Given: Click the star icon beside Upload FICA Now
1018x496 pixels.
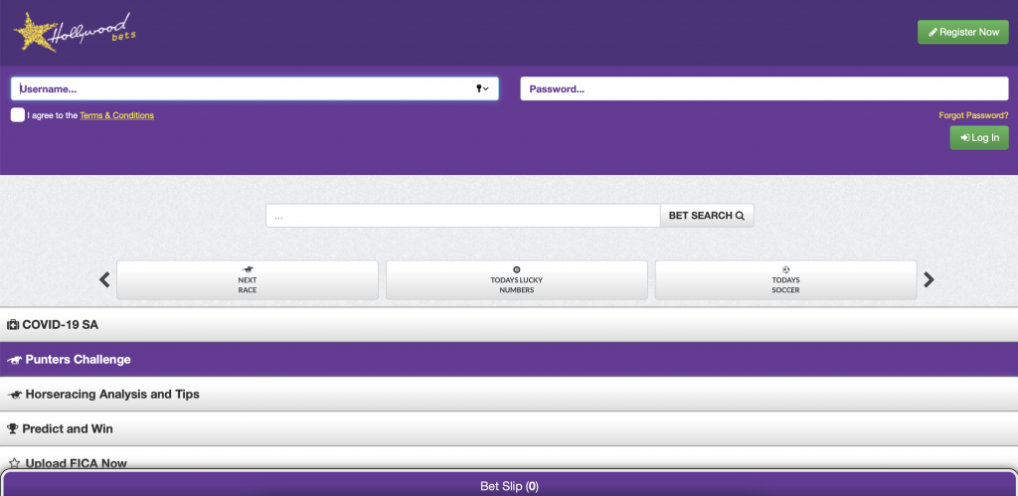Looking at the screenshot, I should pos(14,463).
